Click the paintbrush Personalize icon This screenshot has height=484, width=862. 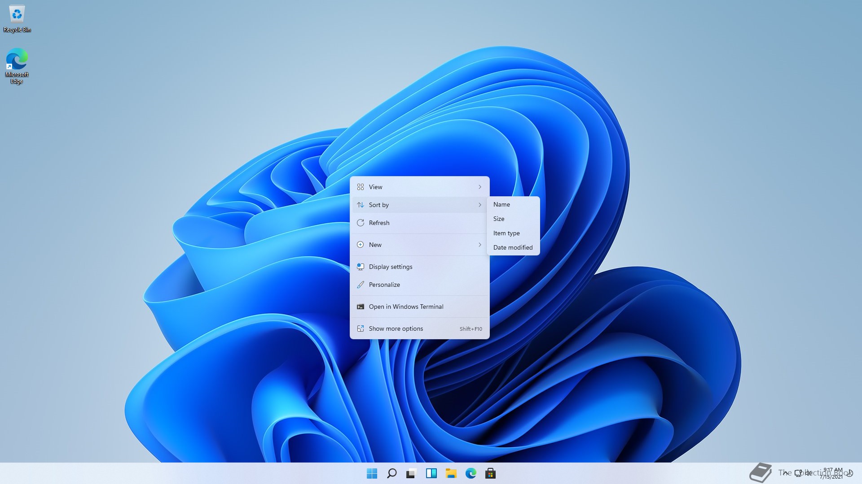point(361,285)
